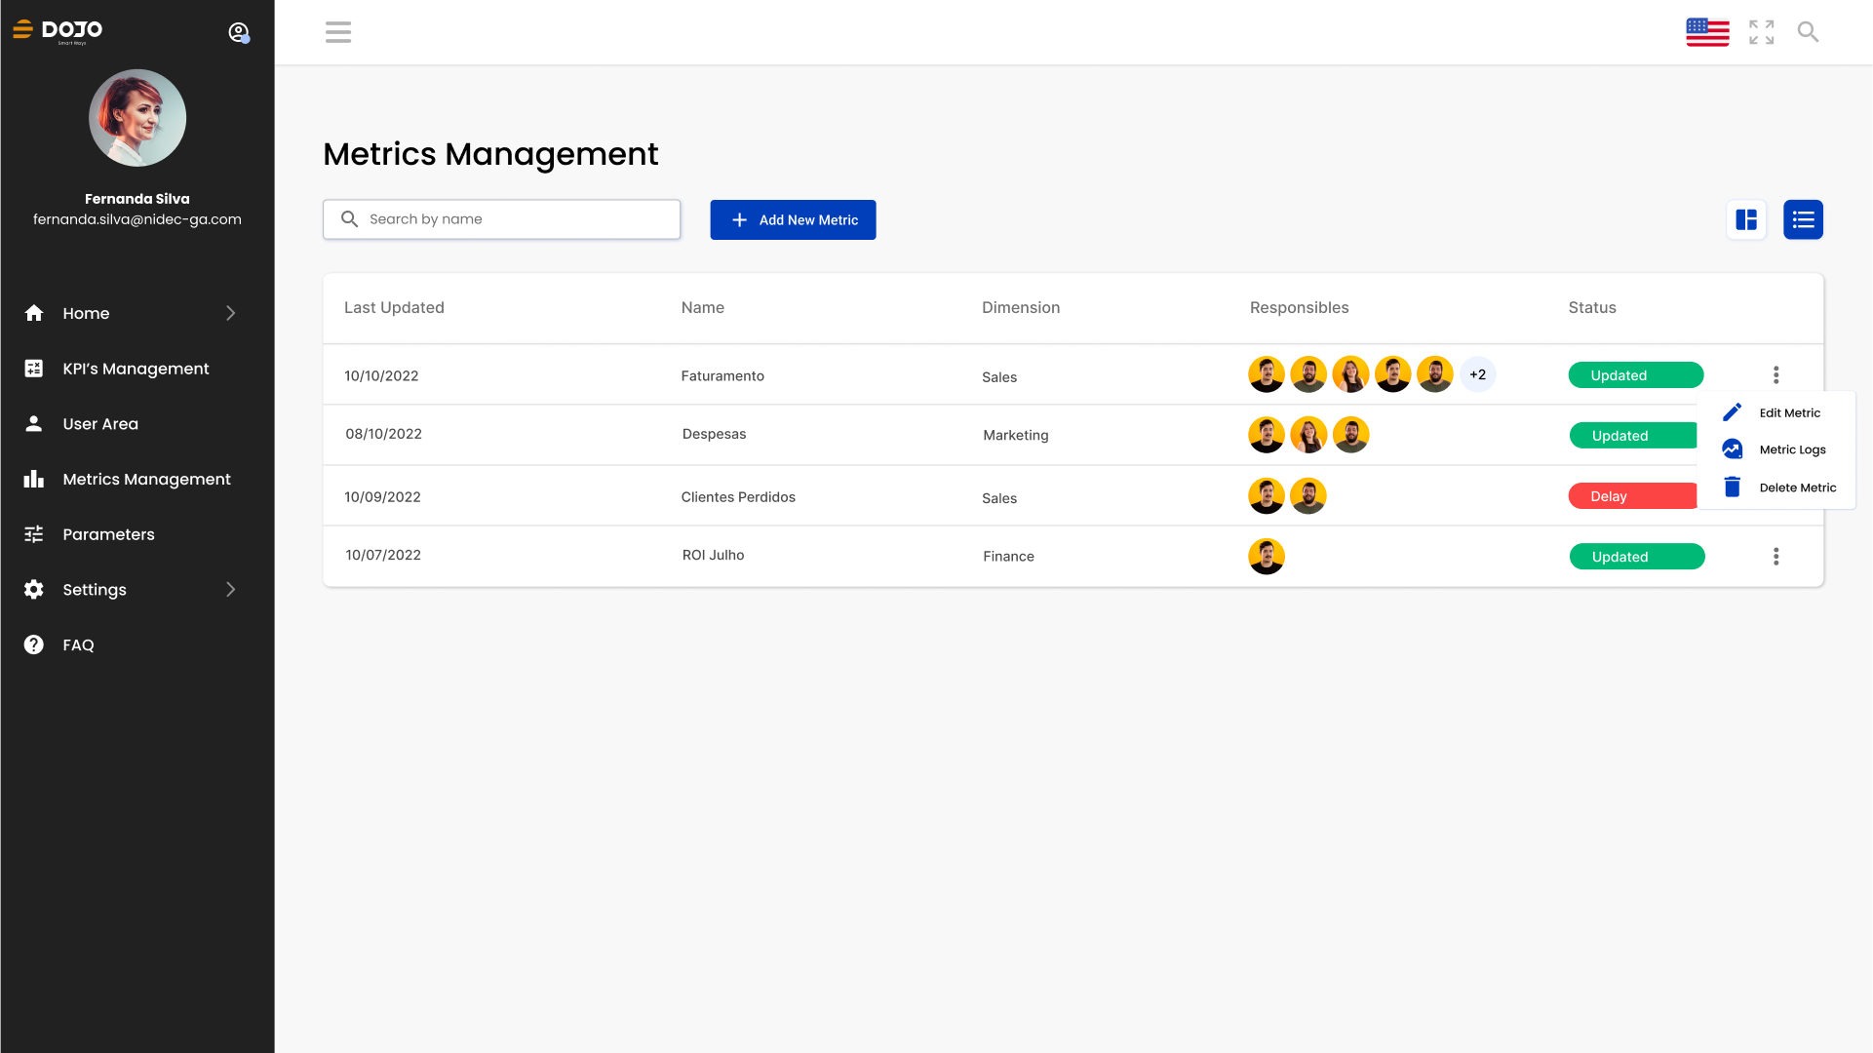Viewport: 1873px width, 1053px height.
Task: Toggle the hamburger menu icon
Action: coord(338,32)
